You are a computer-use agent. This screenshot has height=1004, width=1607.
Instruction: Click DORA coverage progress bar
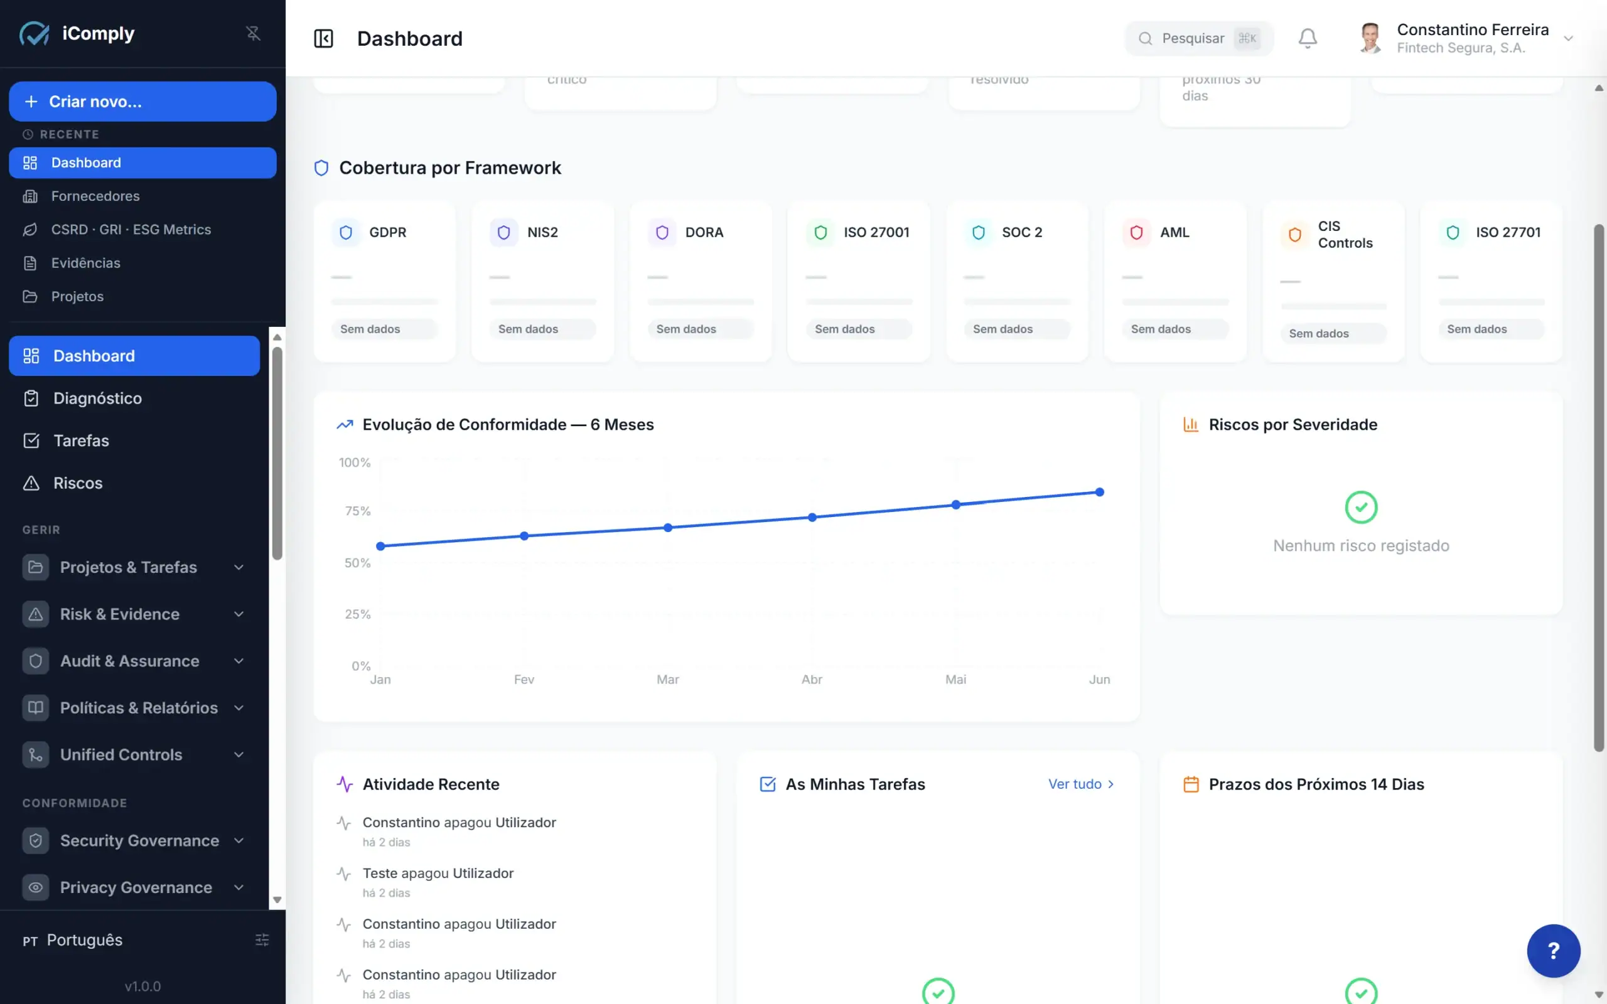tap(701, 302)
